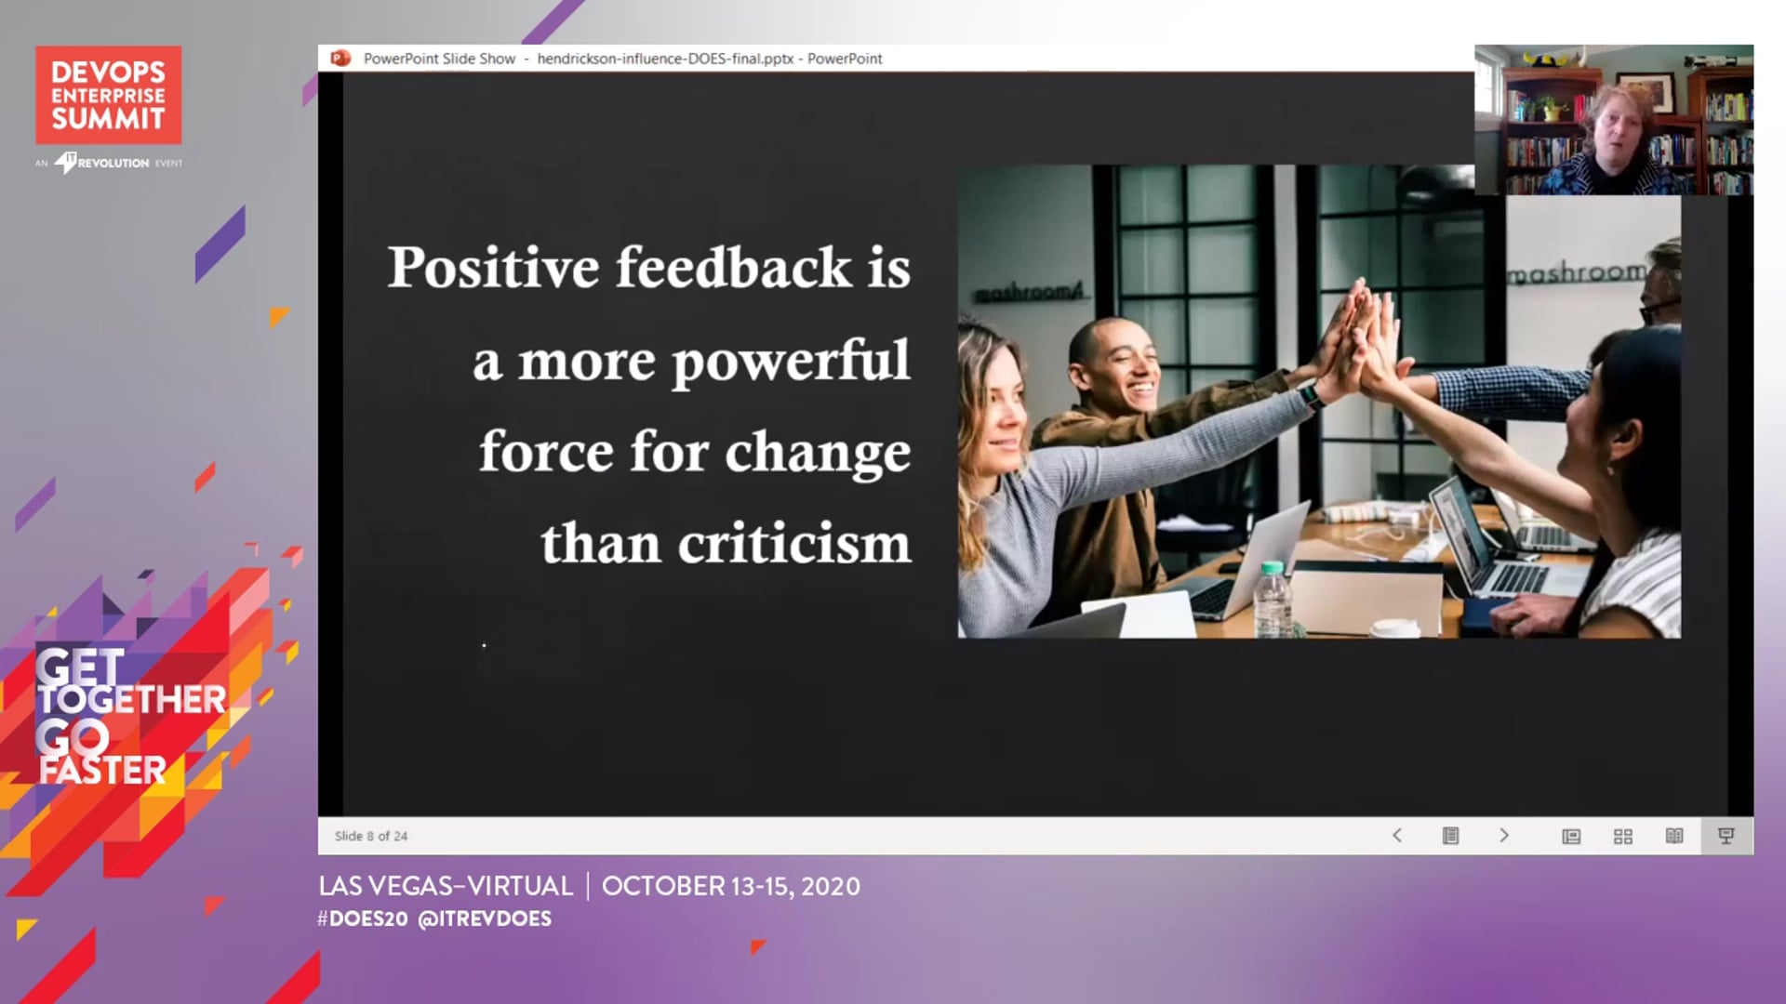Click the October 13-15, 2020 date text
The image size is (1786, 1004).
731,886
